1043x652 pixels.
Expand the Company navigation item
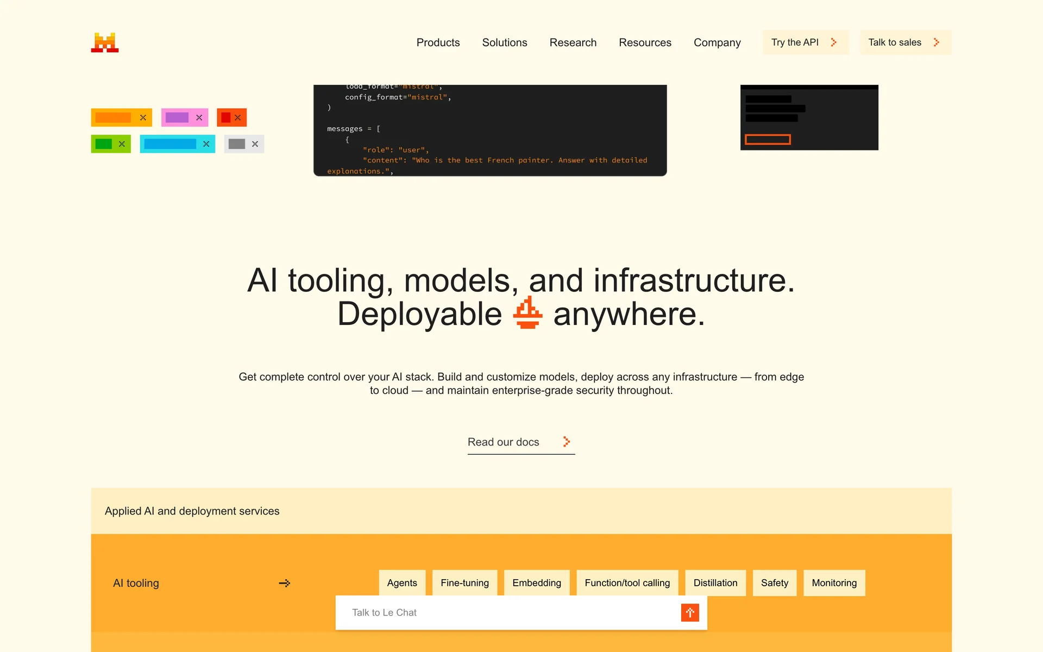[717, 42]
